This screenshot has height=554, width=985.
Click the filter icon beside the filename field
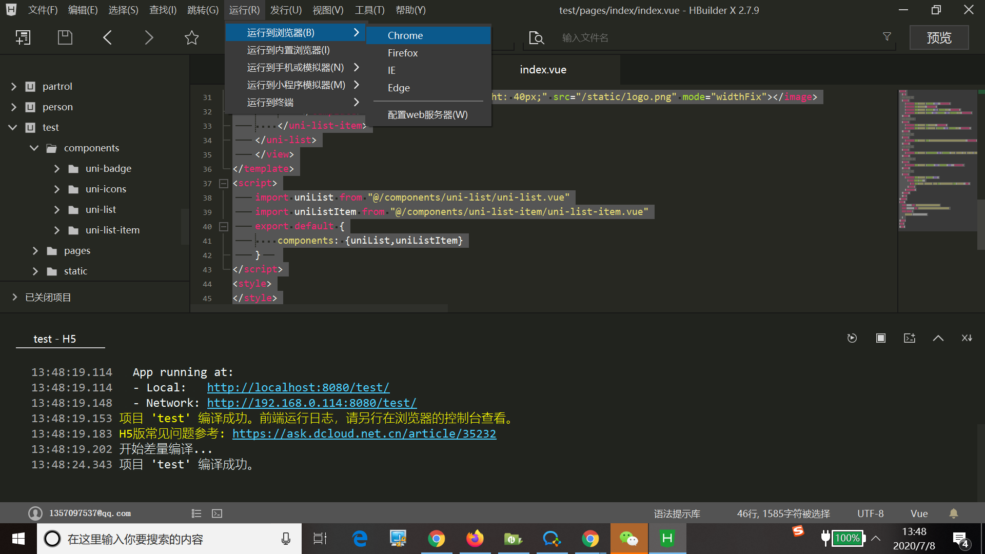click(x=887, y=36)
